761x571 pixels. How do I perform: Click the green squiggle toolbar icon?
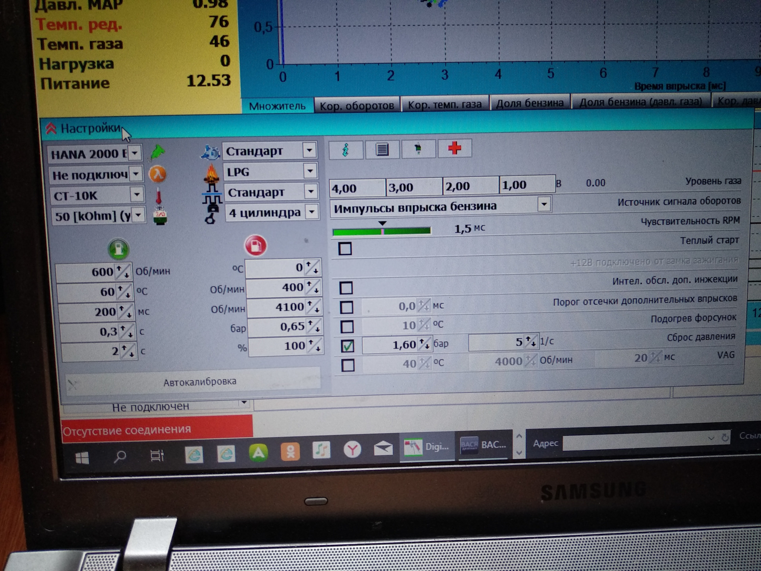[346, 150]
